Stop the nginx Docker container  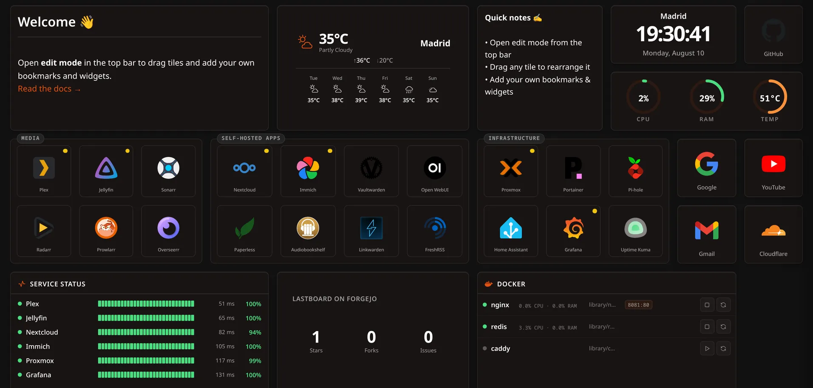tap(707, 305)
